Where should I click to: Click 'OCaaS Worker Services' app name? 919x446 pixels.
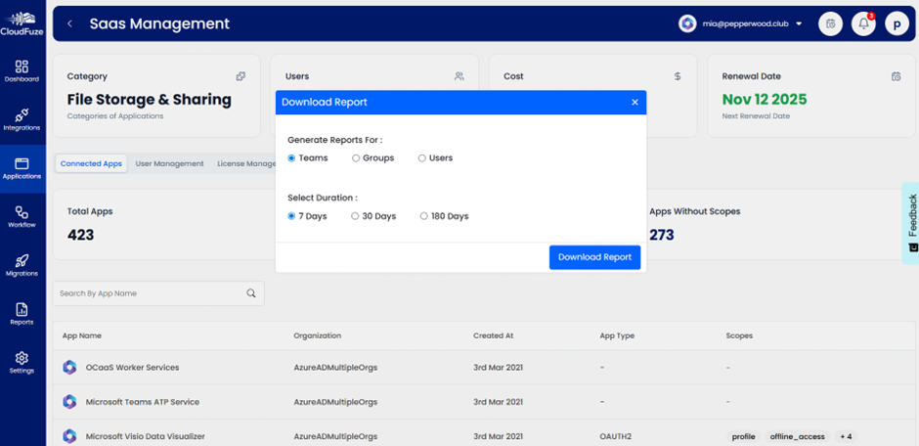(x=132, y=368)
